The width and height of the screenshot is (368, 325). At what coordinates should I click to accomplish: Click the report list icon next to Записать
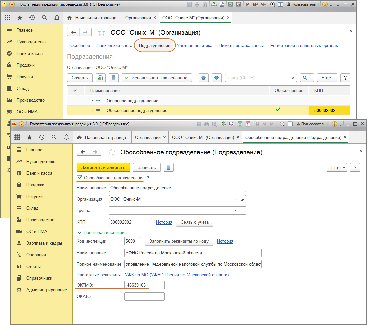click(169, 167)
